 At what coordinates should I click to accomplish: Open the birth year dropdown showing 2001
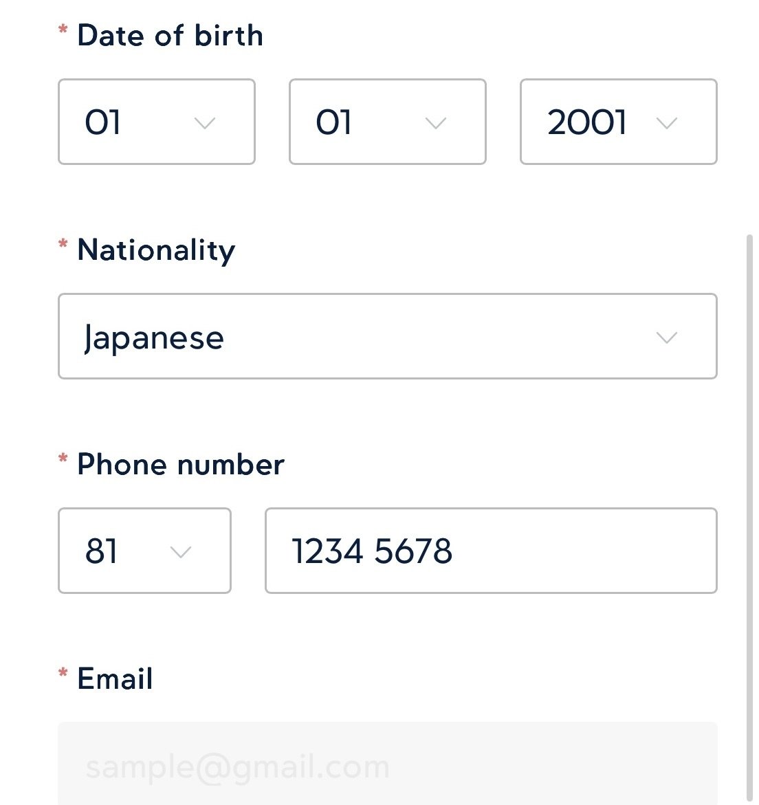(x=618, y=122)
